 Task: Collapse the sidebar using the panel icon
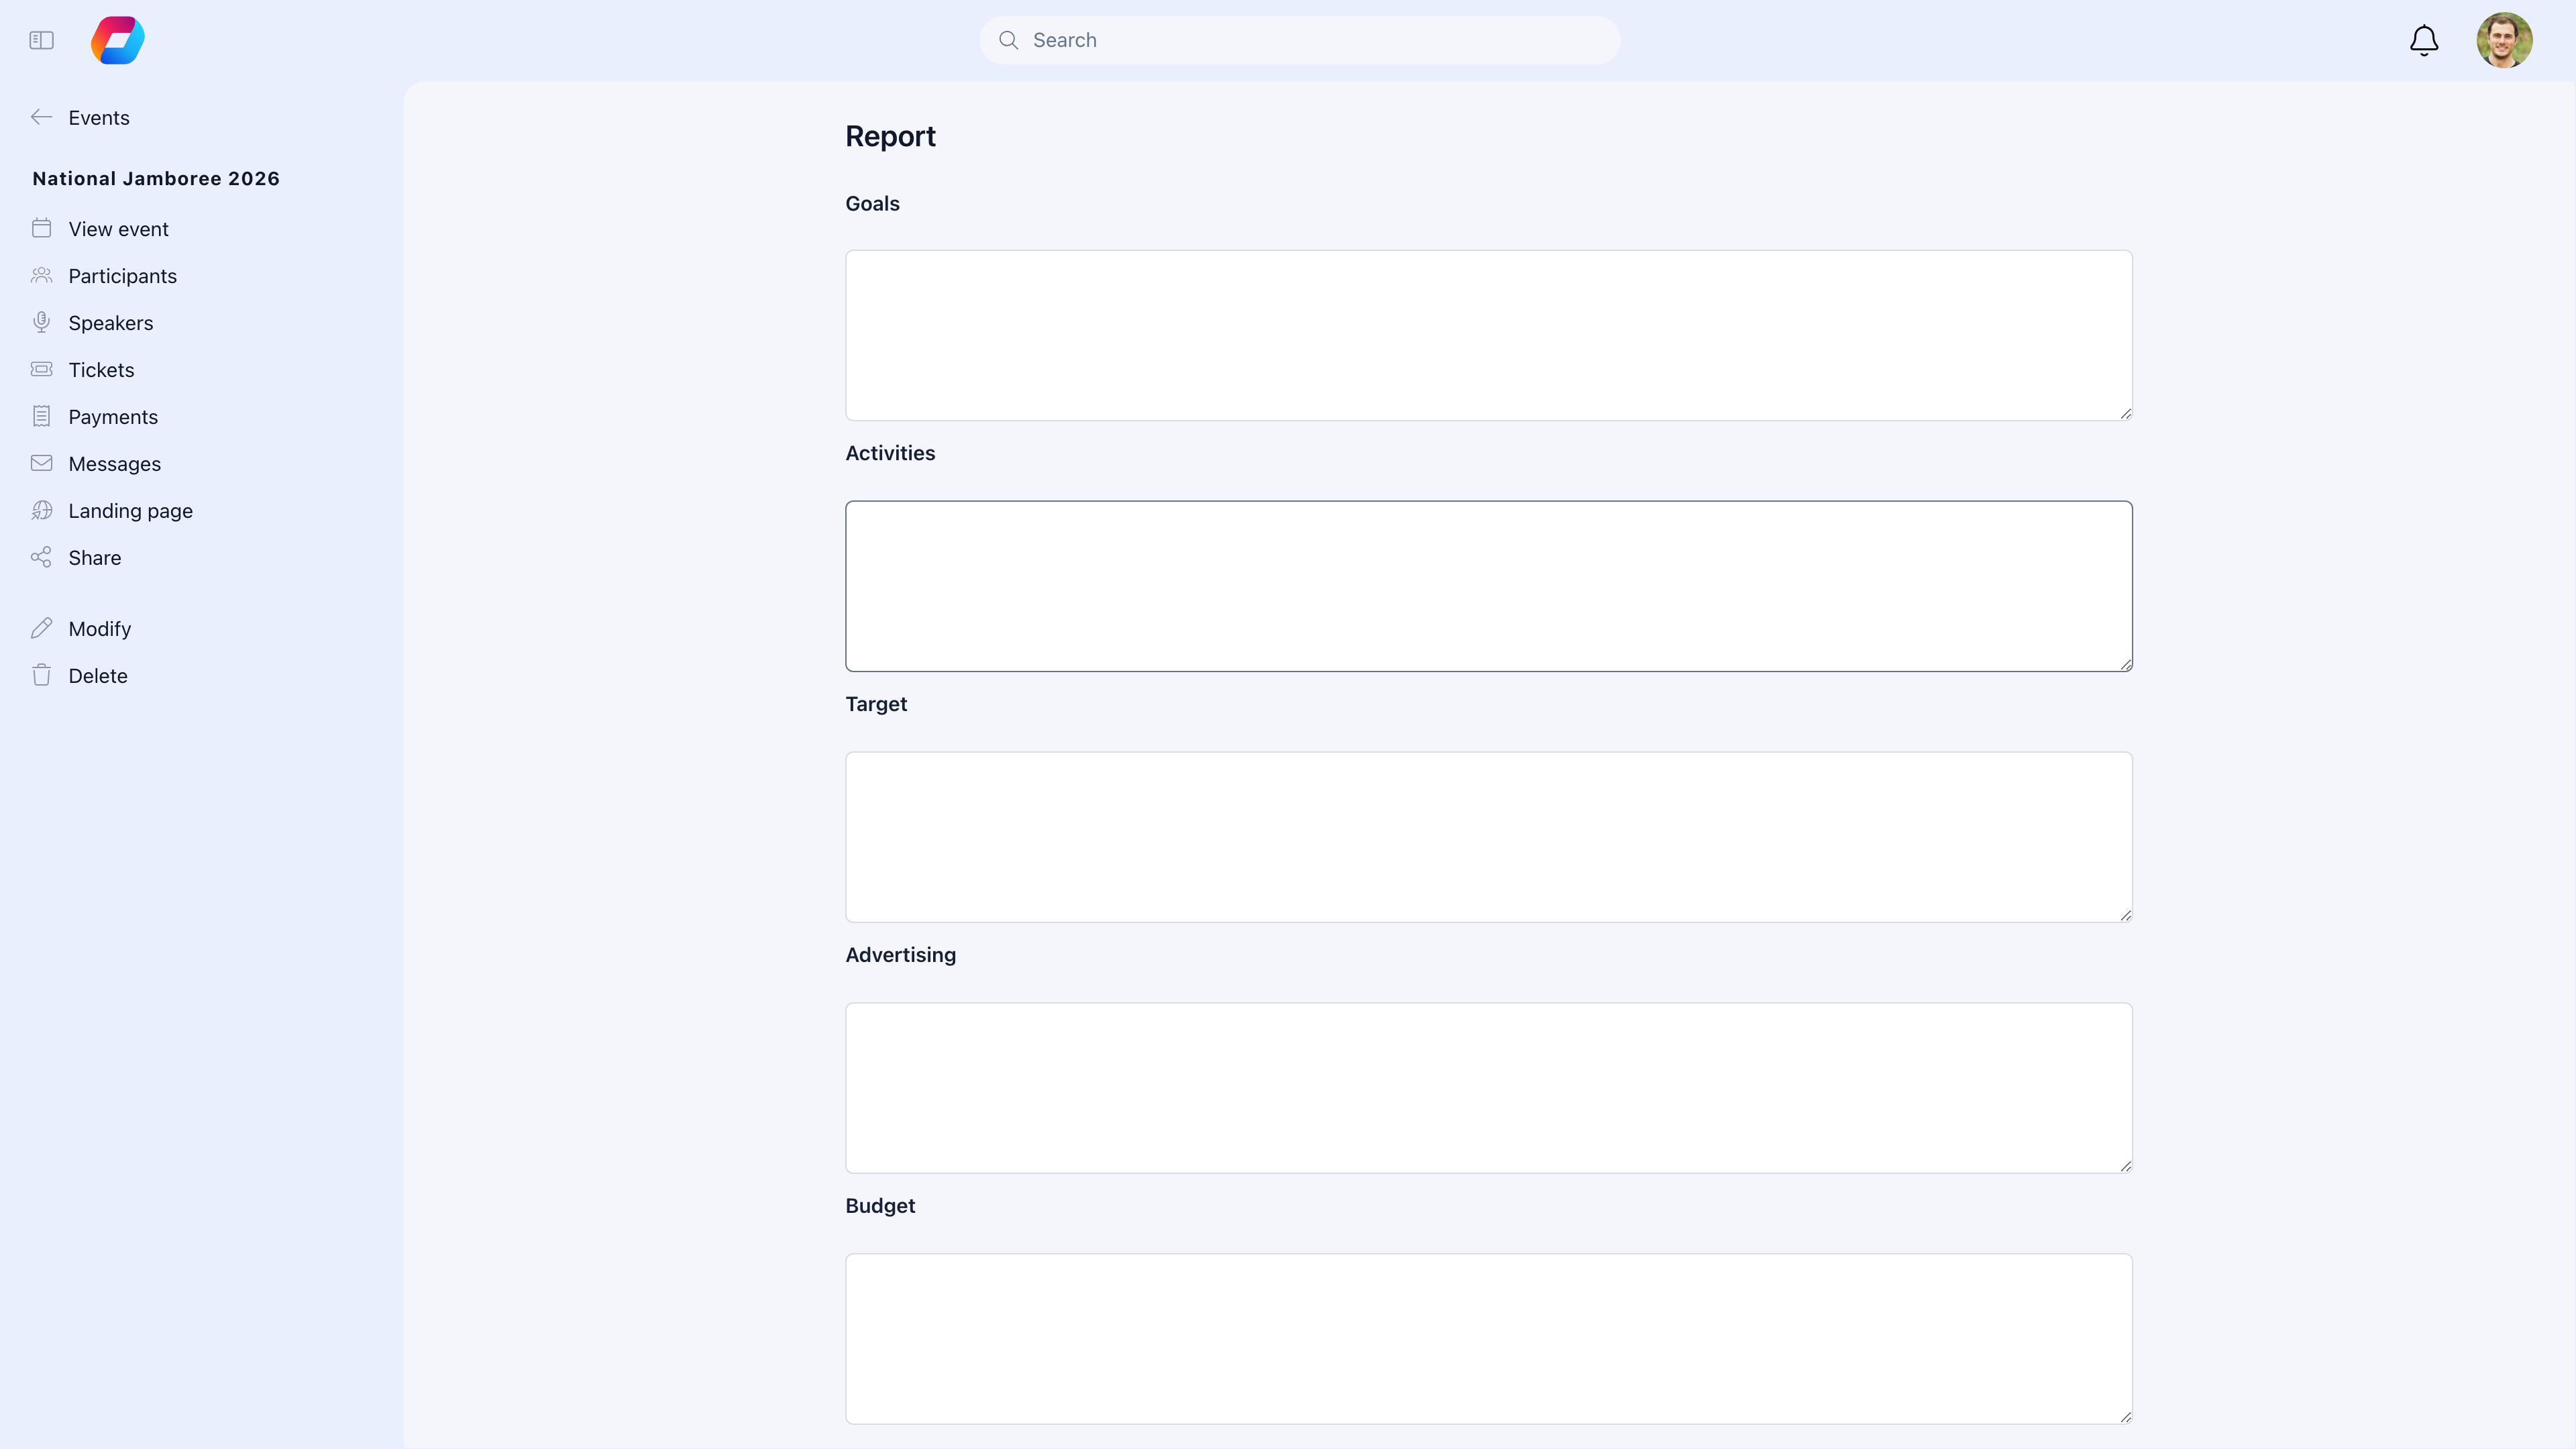(41, 40)
